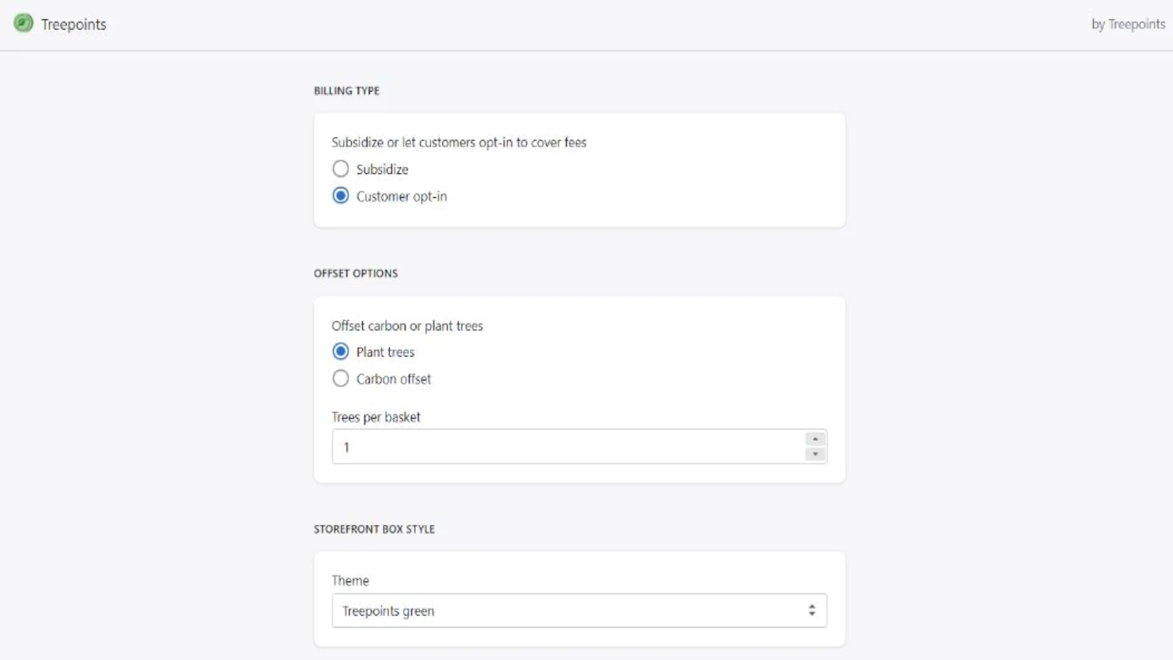Click the "Customer opt-in" label text
Viewport: 1173px width, 660px height.
[401, 197]
